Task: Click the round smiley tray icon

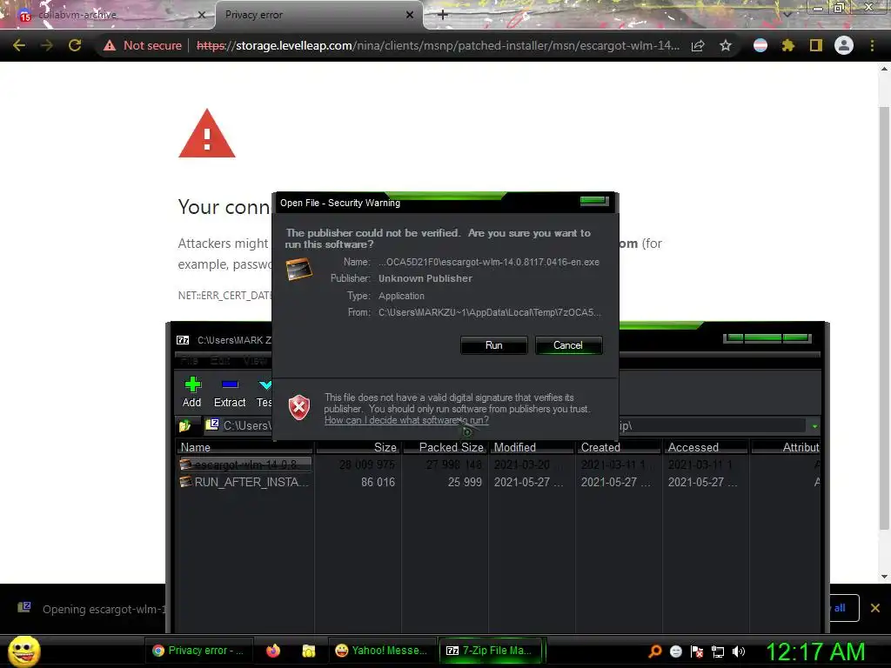Action: [x=675, y=651]
